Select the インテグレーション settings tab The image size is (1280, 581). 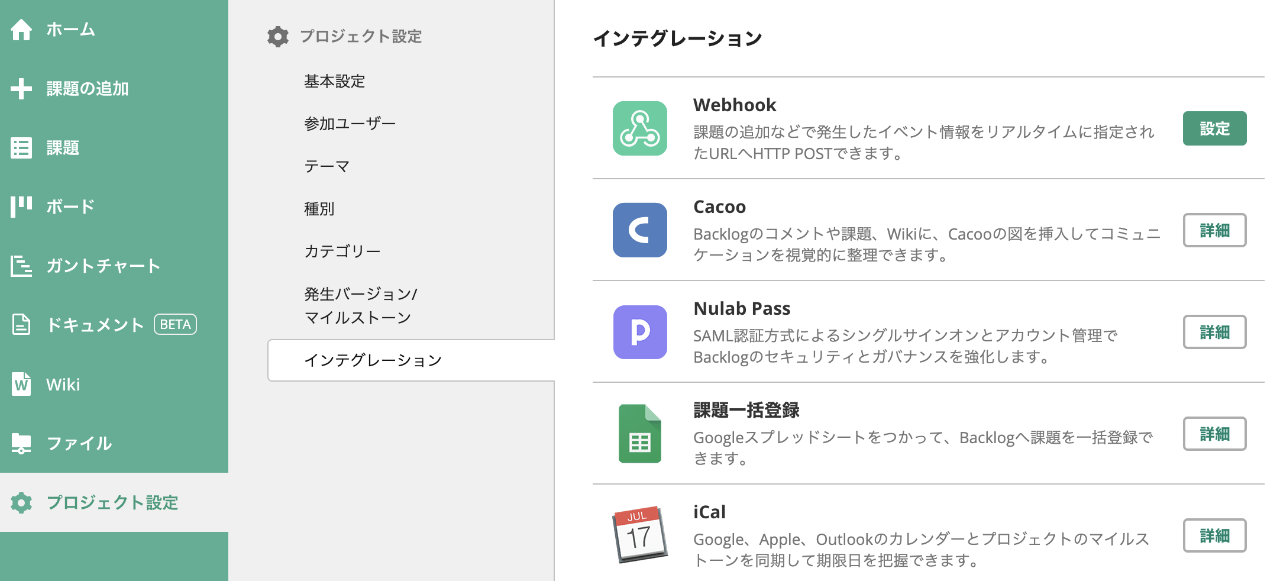click(373, 360)
